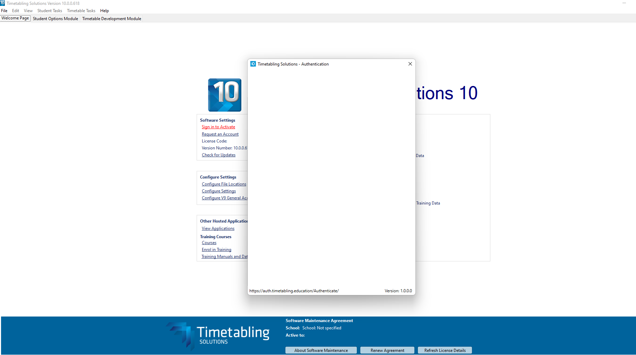Click the main window title text
This screenshot has width=636, height=355.
pos(43,3)
